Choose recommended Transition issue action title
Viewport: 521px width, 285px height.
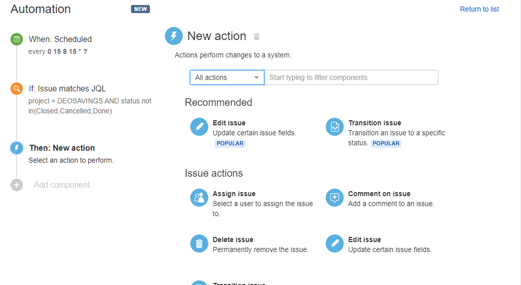(374, 123)
